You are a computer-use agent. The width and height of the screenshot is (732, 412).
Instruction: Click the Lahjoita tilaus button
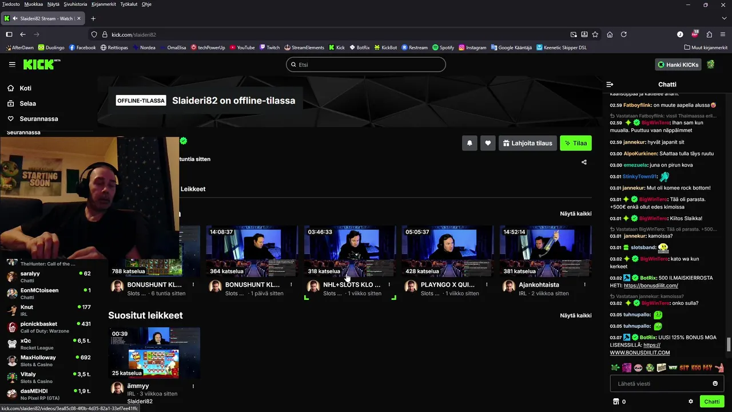527,143
